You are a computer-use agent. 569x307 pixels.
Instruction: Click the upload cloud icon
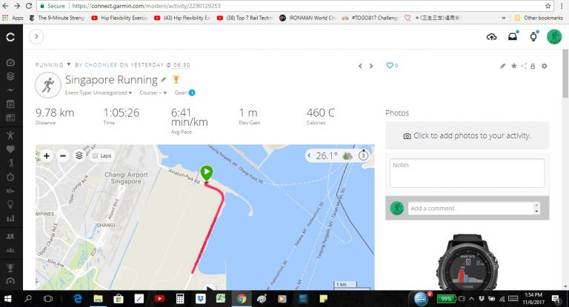click(x=491, y=36)
